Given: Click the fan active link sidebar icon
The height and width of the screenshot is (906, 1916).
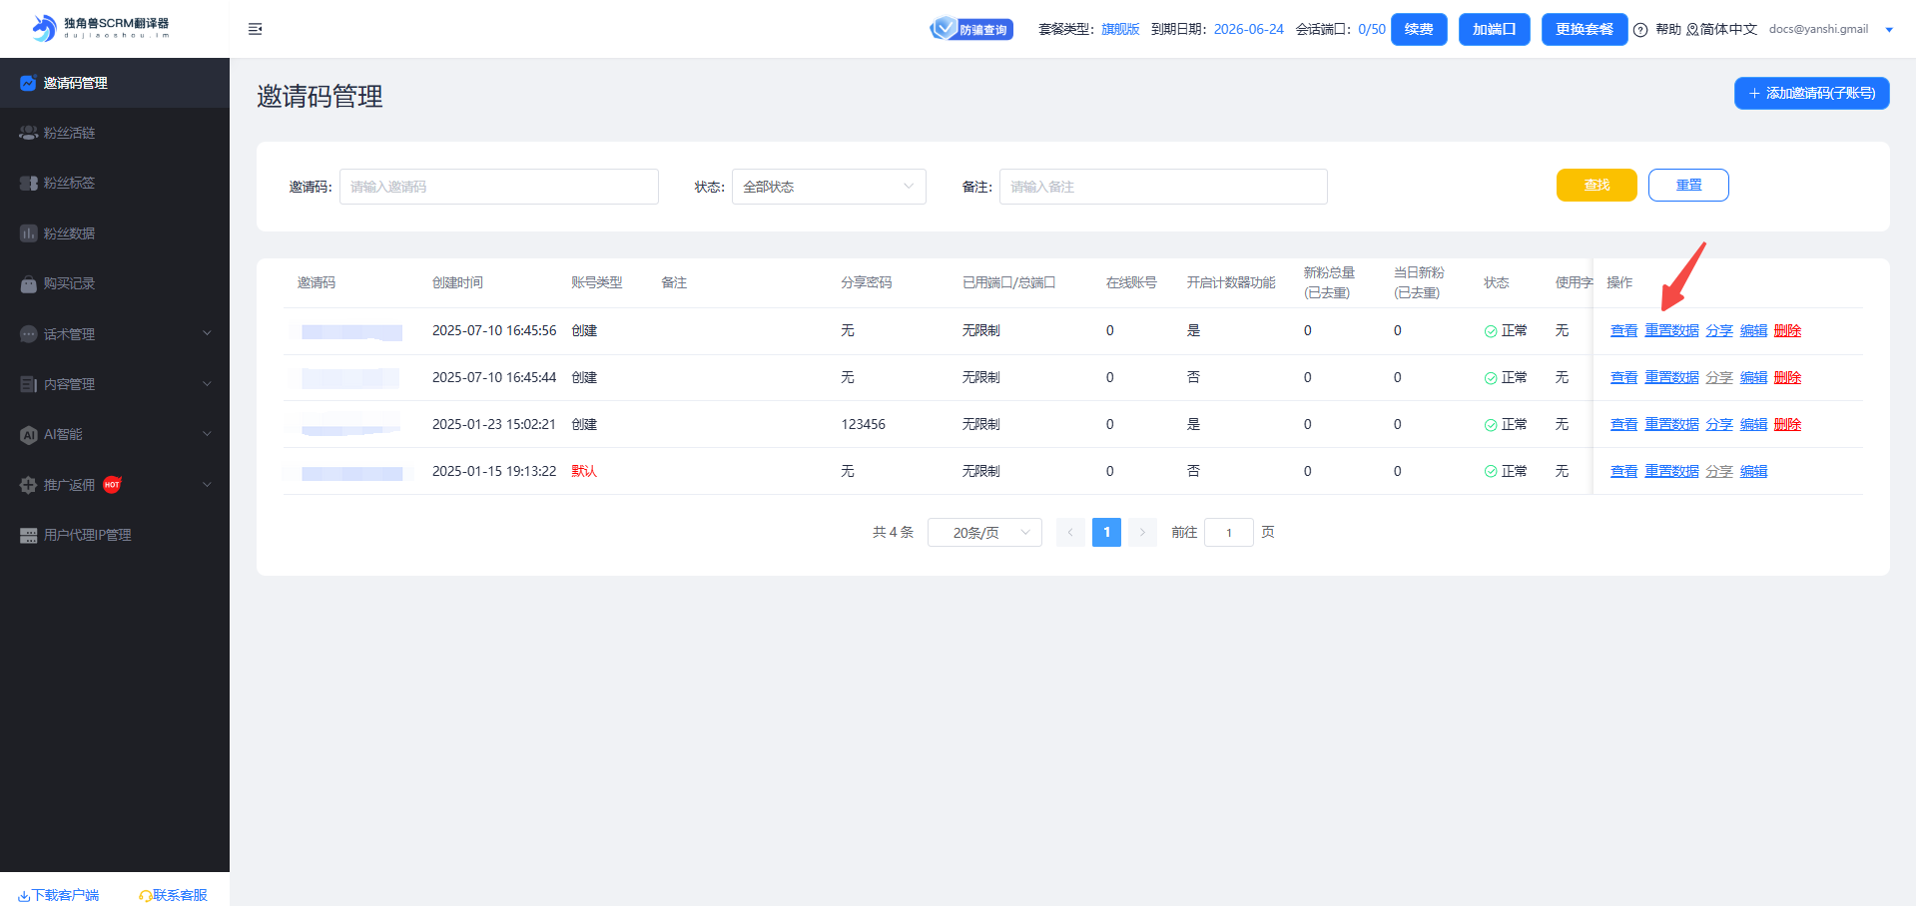Looking at the screenshot, I should pos(28,133).
